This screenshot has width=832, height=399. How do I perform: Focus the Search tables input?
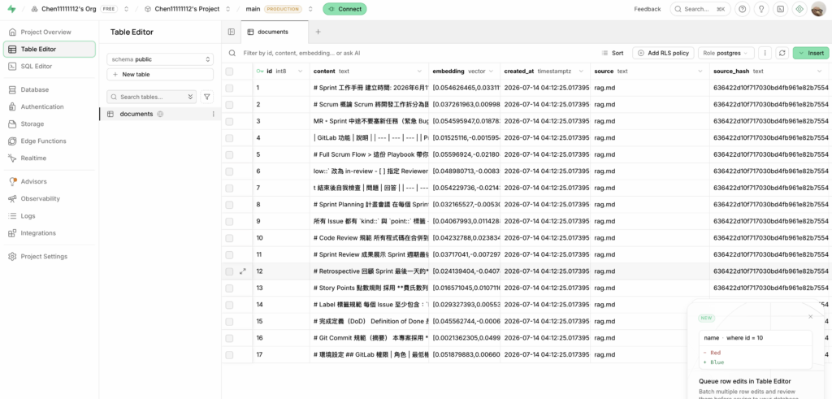pyautogui.click(x=151, y=97)
